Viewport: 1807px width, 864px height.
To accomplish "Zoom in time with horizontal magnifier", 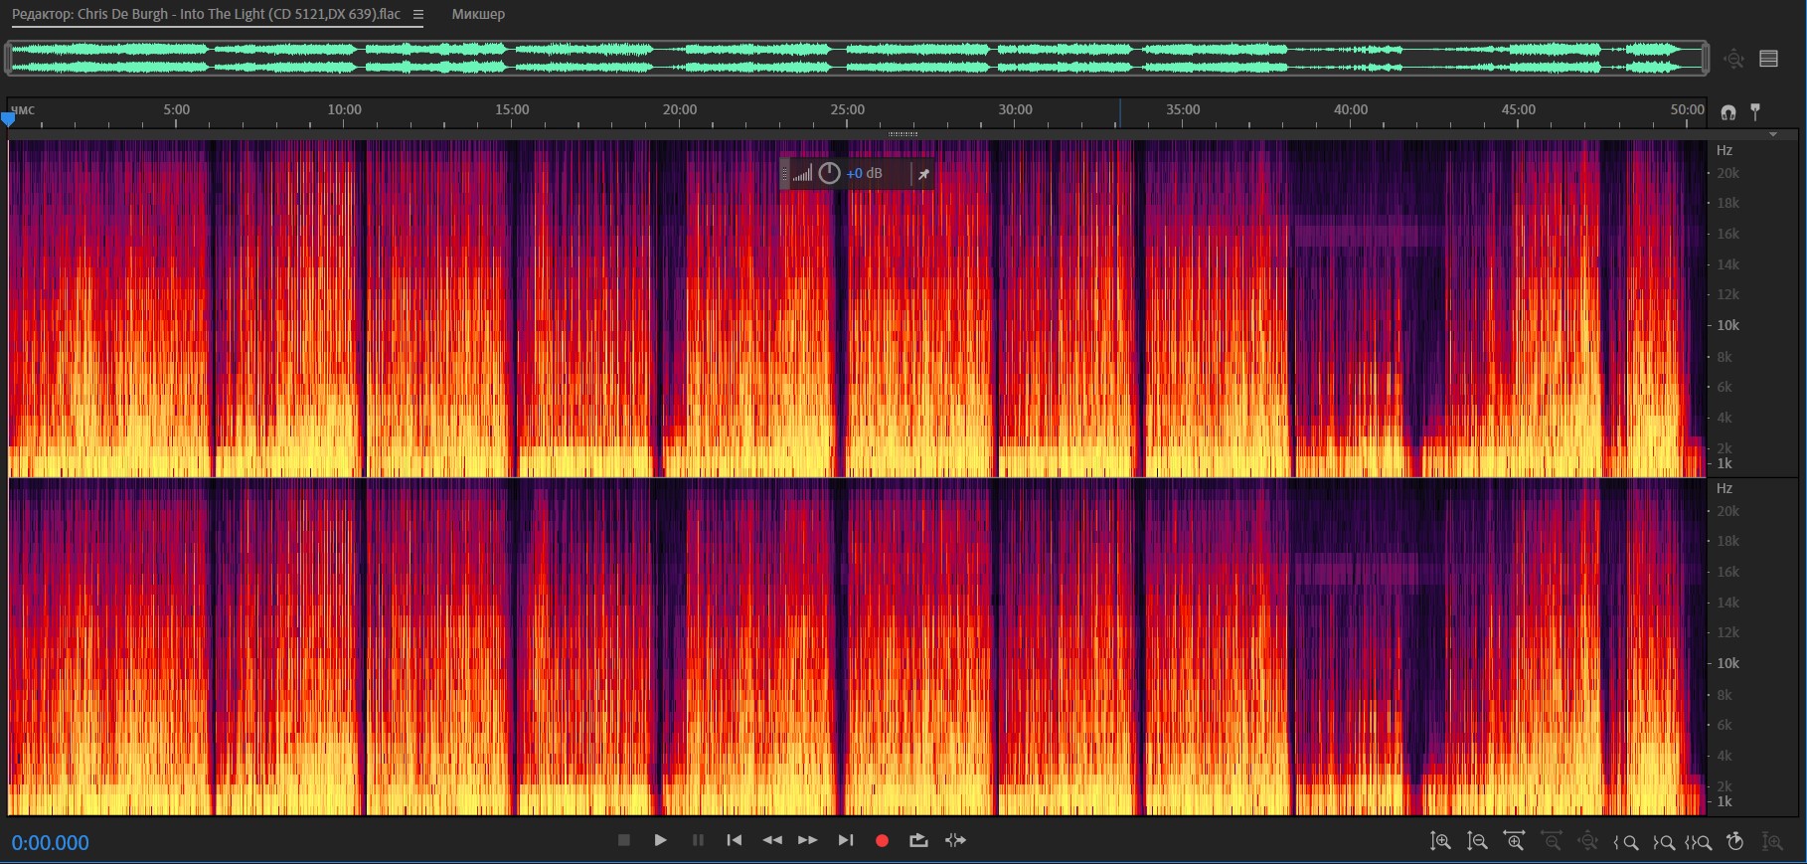I will 1514,842.
